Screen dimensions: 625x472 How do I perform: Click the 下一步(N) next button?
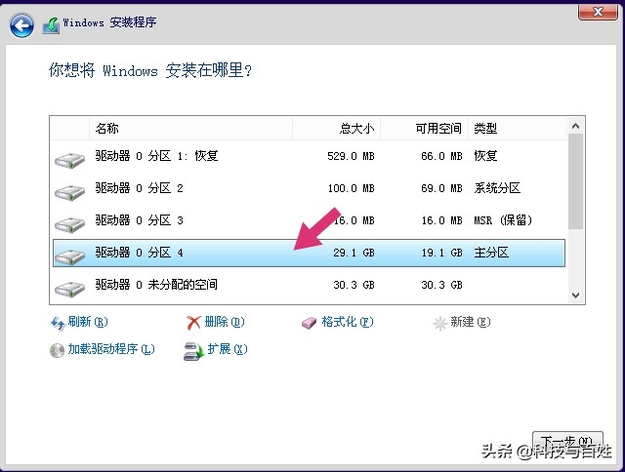[567, 443]
